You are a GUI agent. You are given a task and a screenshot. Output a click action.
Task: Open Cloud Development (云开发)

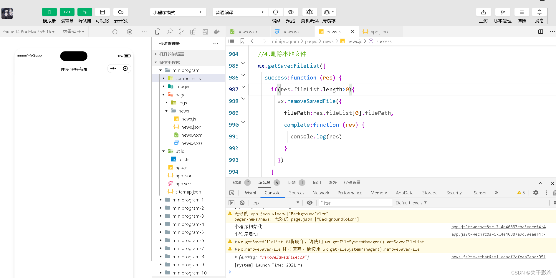(121, 12)
